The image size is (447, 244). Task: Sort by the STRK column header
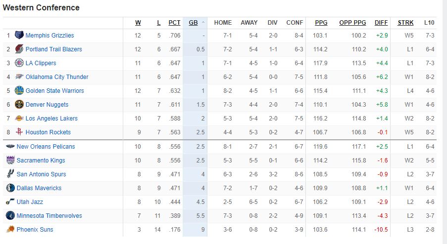coord(405,23)
